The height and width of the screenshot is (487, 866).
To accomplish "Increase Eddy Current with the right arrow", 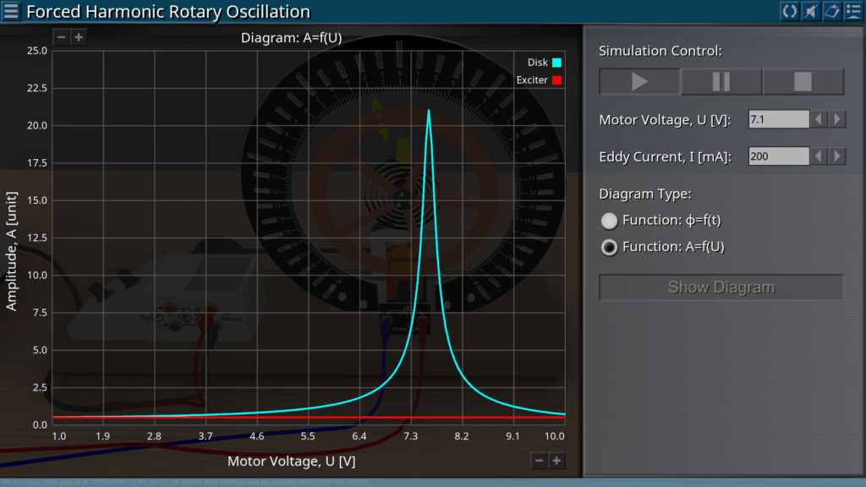I will tap(837, 156).
